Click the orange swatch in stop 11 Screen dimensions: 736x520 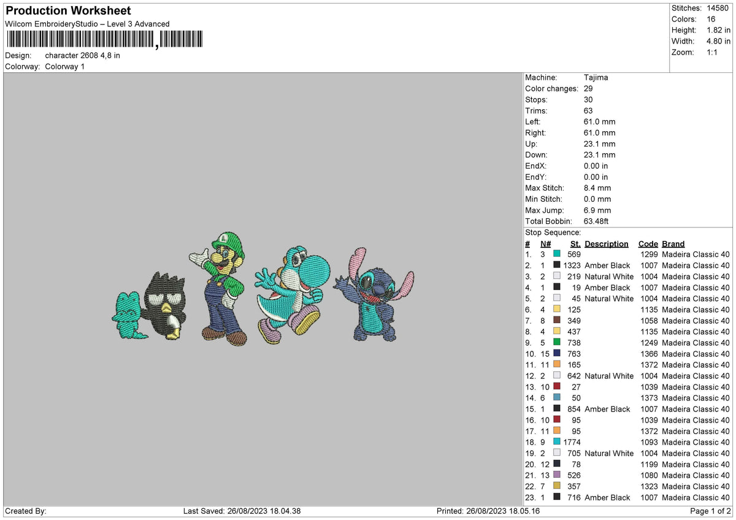click(557, 365)
